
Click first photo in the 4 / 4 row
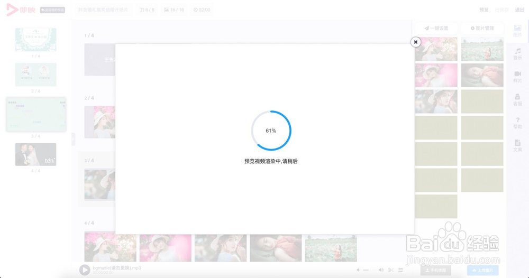tap(111, 248)
